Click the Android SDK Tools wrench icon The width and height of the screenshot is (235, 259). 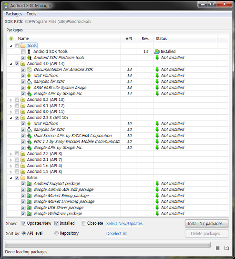29,52
